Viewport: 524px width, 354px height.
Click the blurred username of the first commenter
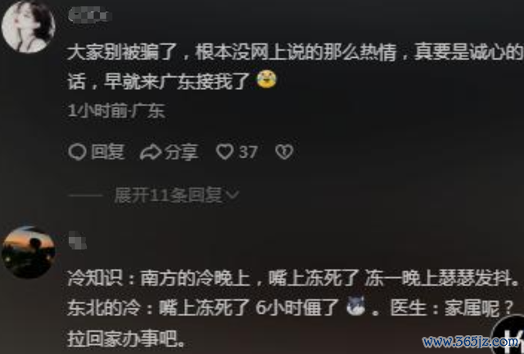coord(90,16)
